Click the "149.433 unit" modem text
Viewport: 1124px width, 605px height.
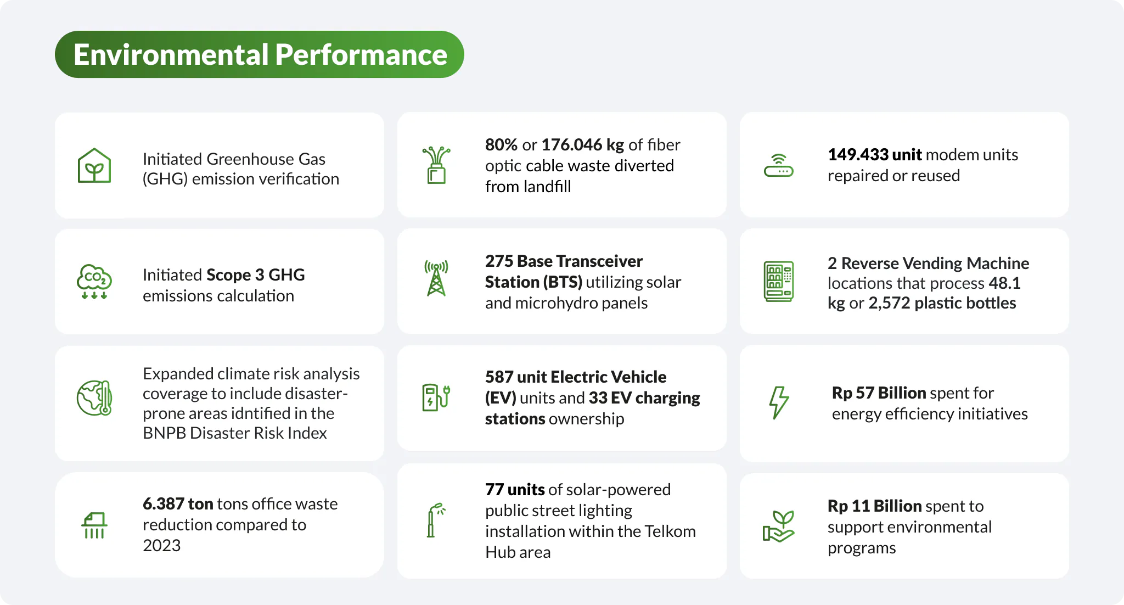874,155
